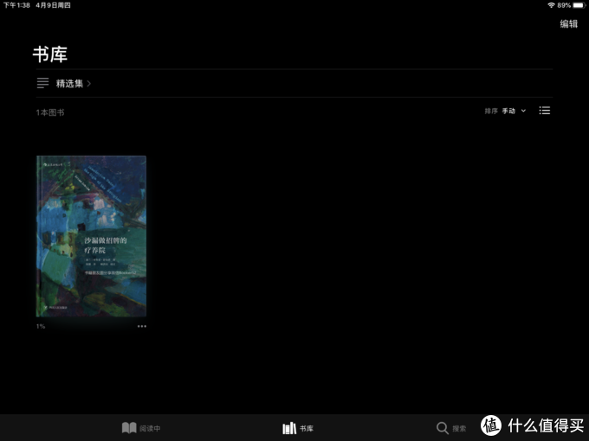Tap the Wi-Fi status icon
Screen dimensions: 589x441
tap(551, 5)
